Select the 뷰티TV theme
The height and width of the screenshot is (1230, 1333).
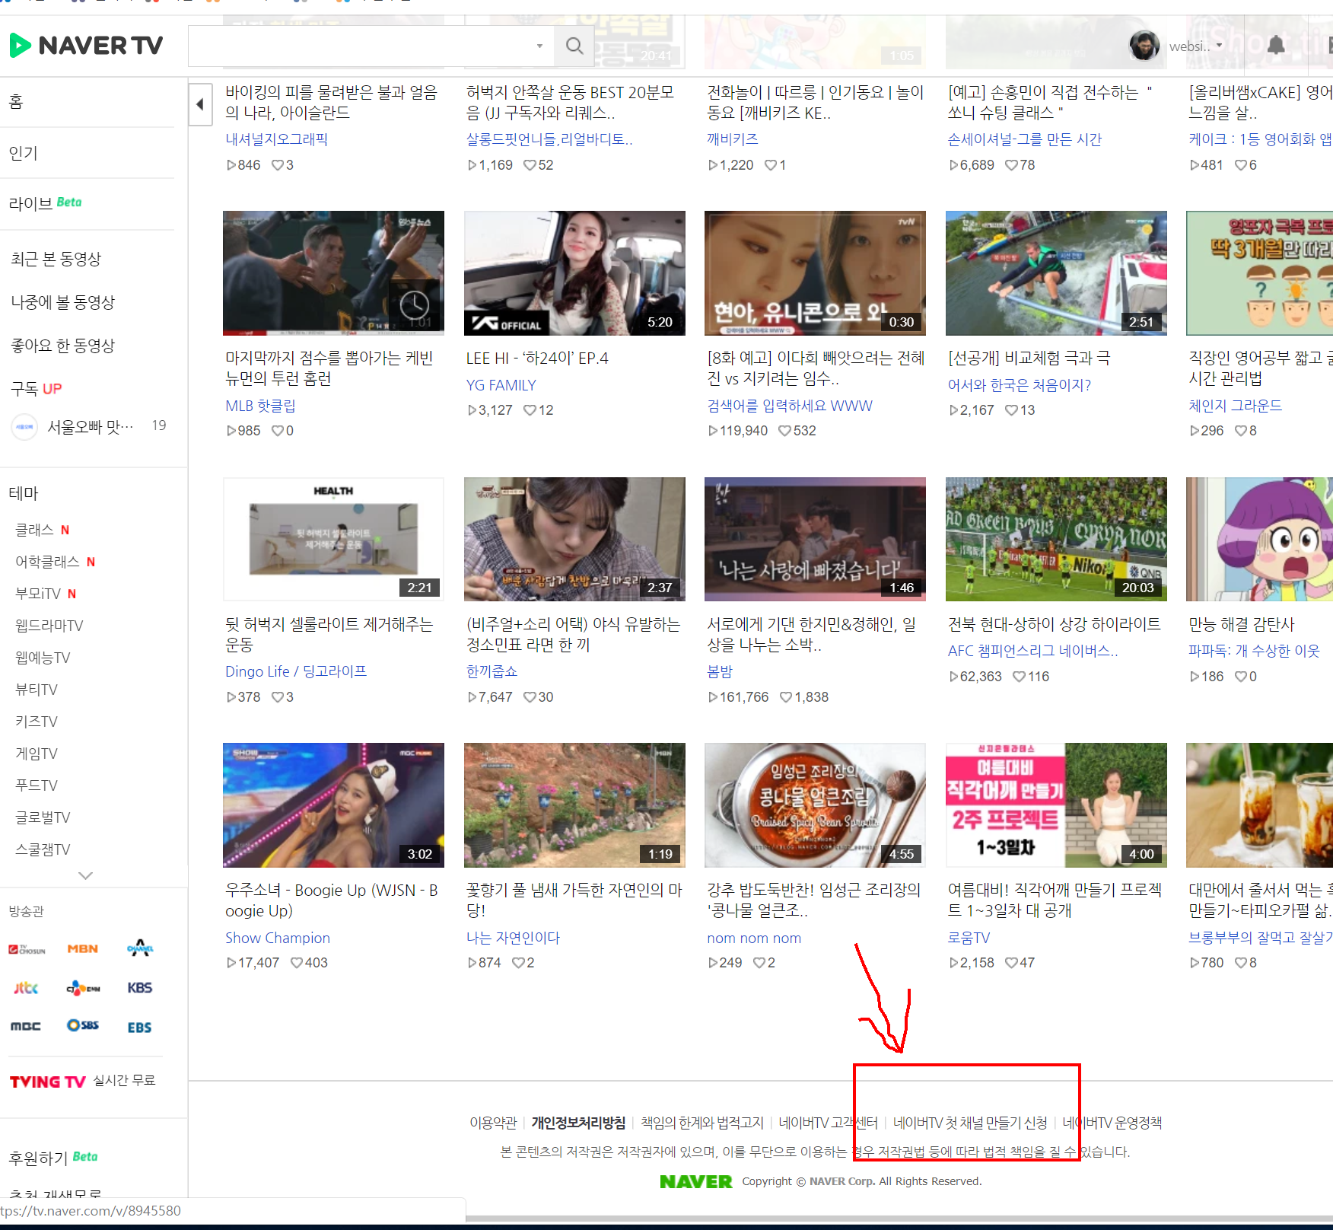pyautogui.click(x=37, y=690)
